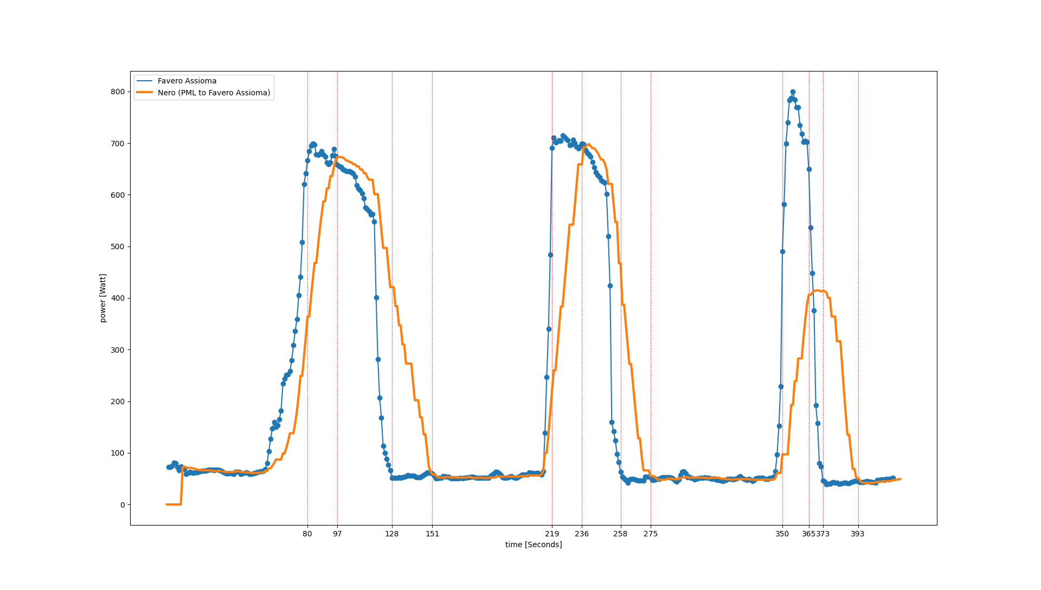Click the 275 tick label on time axis
The image size is (1041, 590).
click(651, 534)
